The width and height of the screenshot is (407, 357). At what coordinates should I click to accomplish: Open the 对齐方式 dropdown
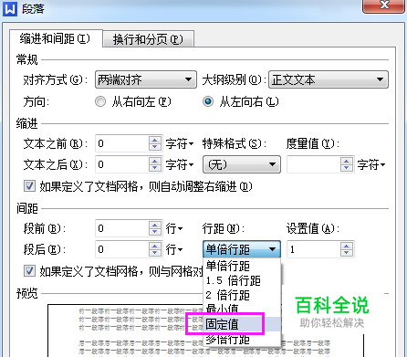pos(146,79)
